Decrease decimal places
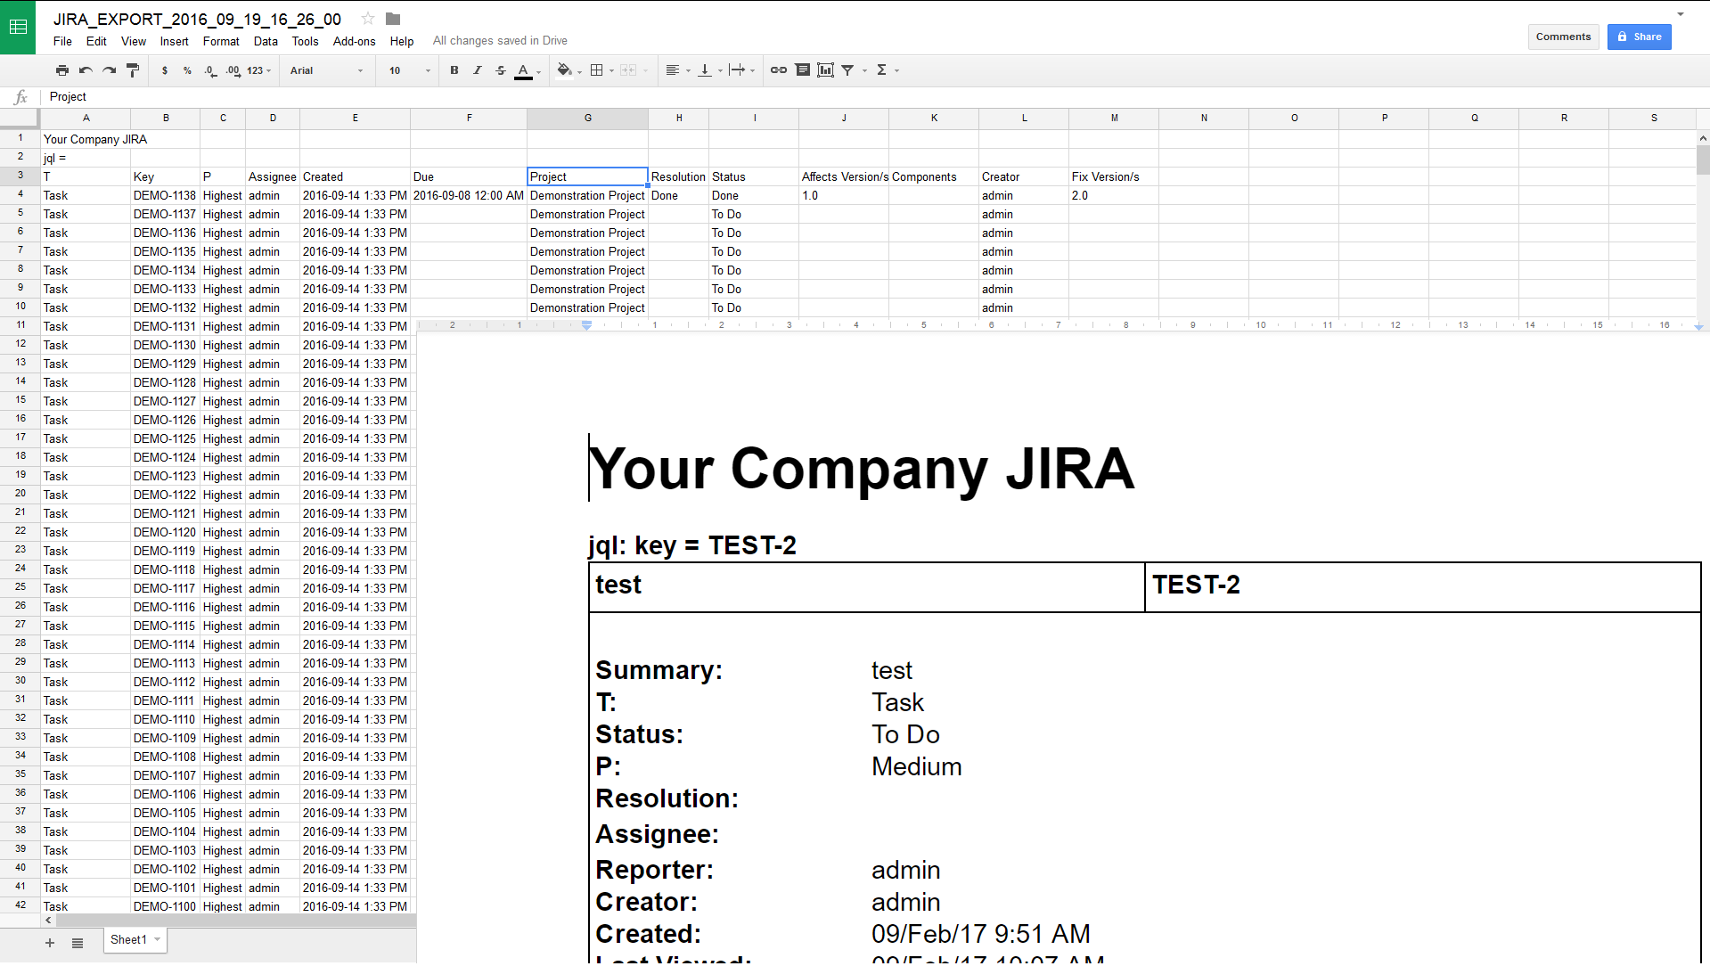 [210, 70]
